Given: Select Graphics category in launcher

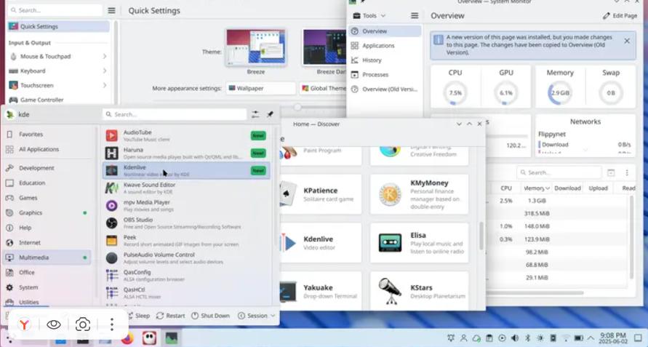Looking at the screenshot, I should (x=47, y=212).
